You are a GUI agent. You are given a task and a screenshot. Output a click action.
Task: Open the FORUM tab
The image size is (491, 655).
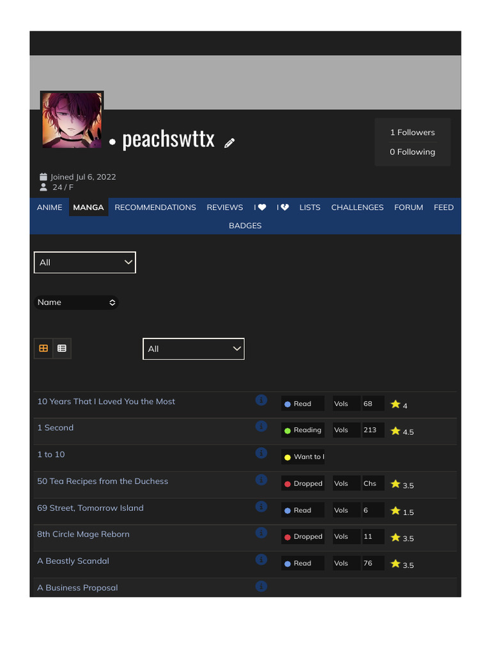pos(409,207)
